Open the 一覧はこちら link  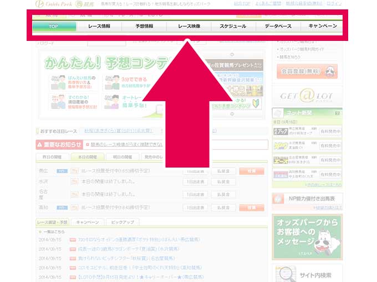tap(54, 232)
